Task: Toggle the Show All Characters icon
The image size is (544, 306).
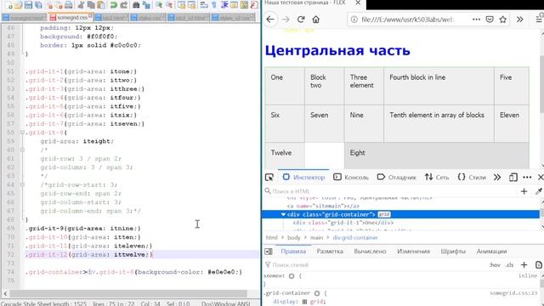Action: (214, 5)
